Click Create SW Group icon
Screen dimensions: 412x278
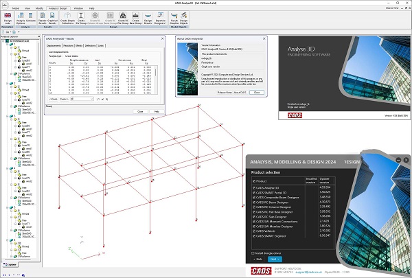(x=81, y=16)
